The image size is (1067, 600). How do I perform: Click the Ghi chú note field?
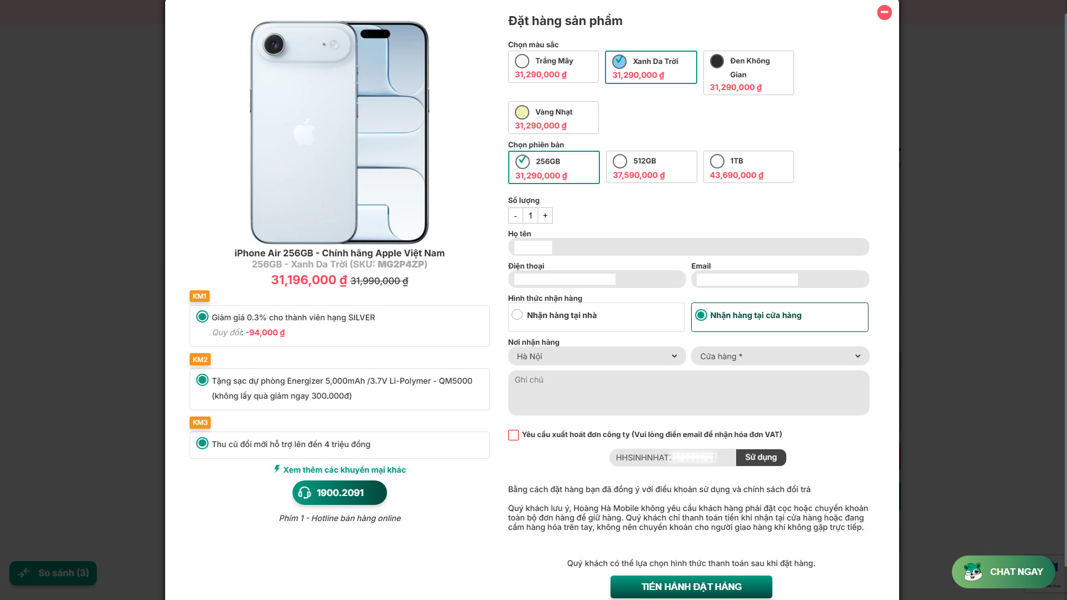coord(688,393)
